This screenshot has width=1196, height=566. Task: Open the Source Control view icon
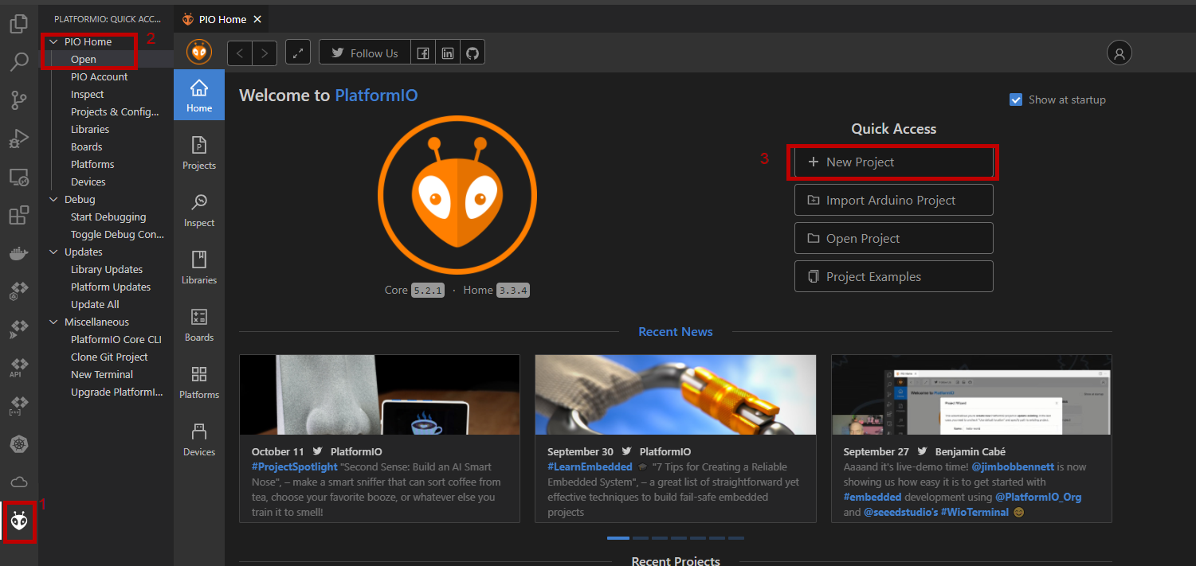[19, 100]
